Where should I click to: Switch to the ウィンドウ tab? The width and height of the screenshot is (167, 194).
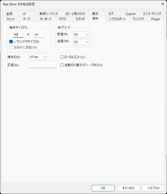pyautogui.click(x=138, y=19)
